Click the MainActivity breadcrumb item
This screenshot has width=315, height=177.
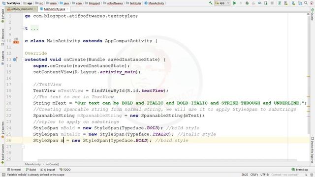pos(154,3)
